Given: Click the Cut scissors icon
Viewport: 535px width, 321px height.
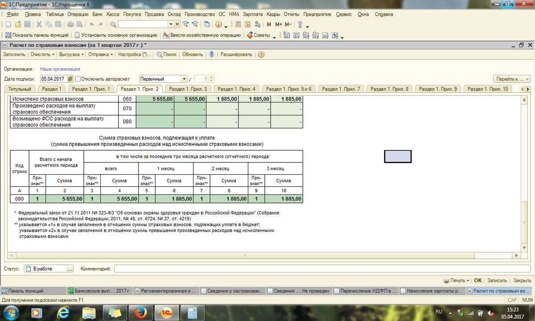Looking at the screenshot, I should [x=39, y=25].
